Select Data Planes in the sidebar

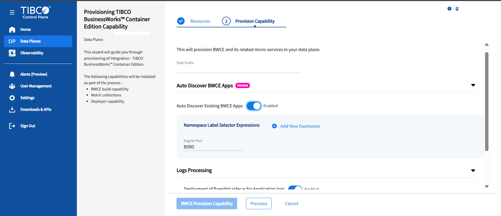(38, 41)
